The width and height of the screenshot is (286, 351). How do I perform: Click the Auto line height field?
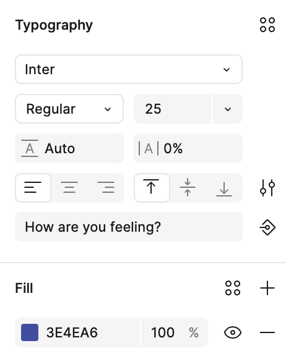(x=69, y=148)
